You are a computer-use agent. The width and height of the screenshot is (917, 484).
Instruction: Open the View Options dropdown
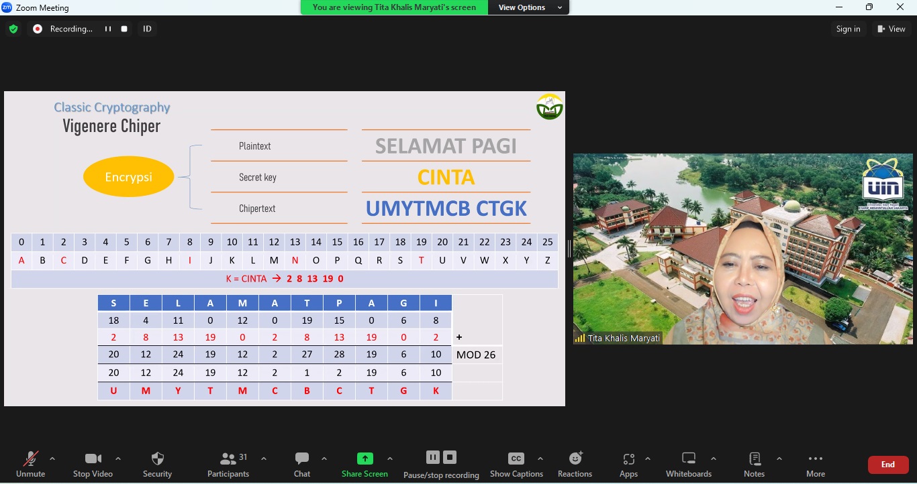pyautogui.click(x=530, y=7)
